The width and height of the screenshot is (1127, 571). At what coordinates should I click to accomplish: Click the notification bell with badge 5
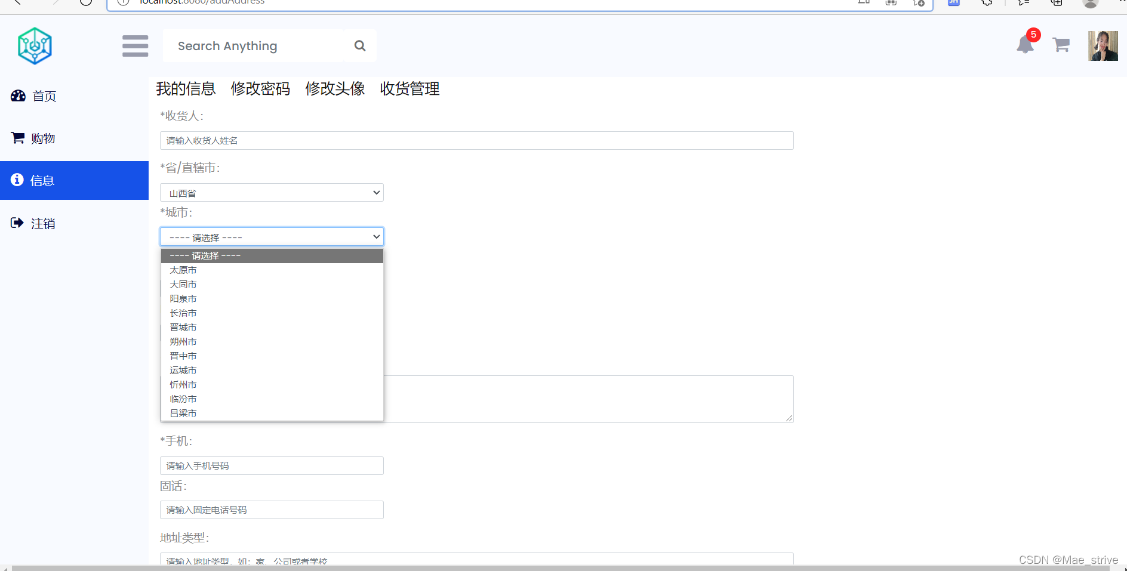1026,44
